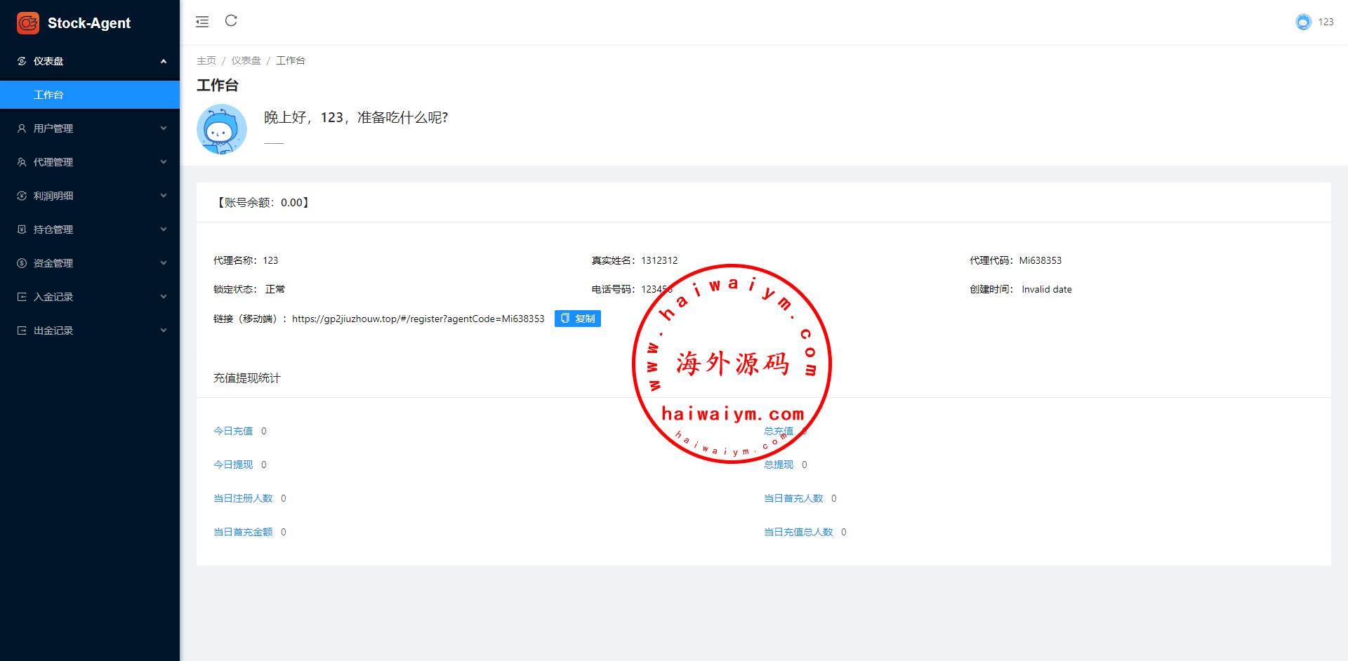Click the Stock-Agent logo icon
Viewport: 1348px width, 661px height.
pos(28,23)
